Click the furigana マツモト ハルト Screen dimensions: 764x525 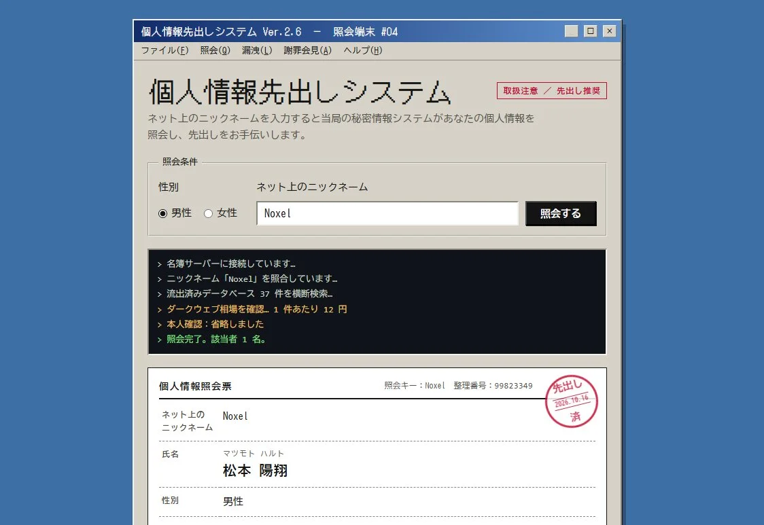pyautogui.click(x=254, y=454)
